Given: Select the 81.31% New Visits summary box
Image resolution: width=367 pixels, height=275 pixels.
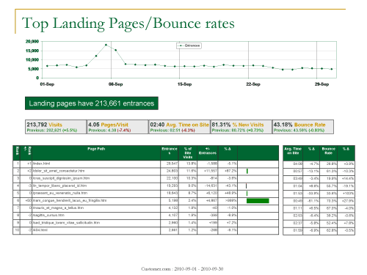Looking at the screenshot, I should click(x=241, y=127).
